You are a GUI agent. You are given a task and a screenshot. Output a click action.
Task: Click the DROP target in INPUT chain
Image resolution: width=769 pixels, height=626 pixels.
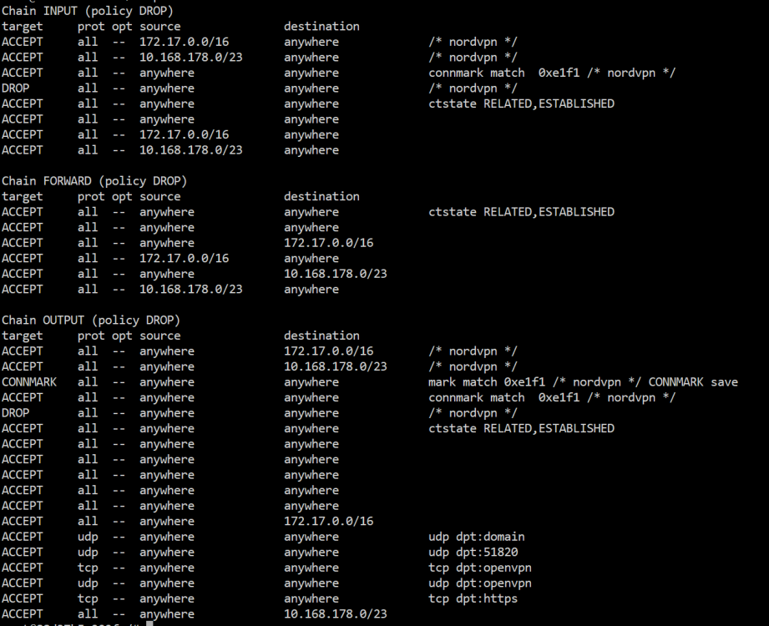(x=15, y=88)
